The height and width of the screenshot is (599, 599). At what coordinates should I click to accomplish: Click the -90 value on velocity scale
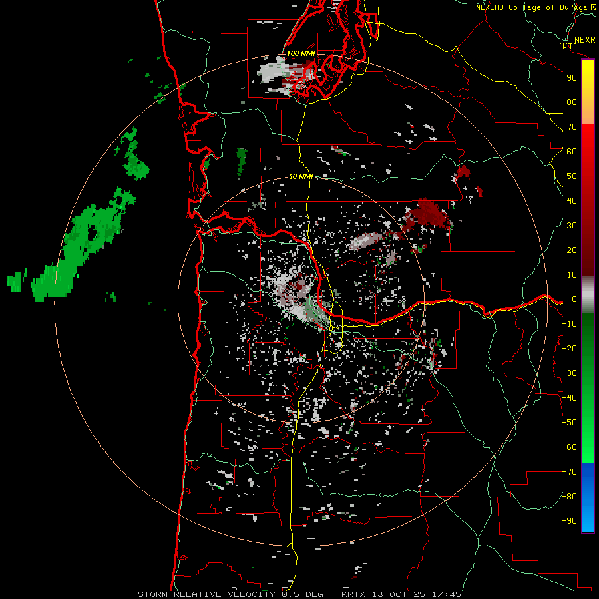569,521
